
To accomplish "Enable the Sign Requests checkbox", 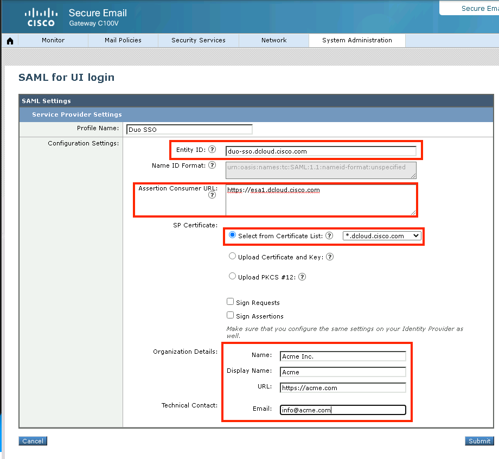I will tap(230, 302).
